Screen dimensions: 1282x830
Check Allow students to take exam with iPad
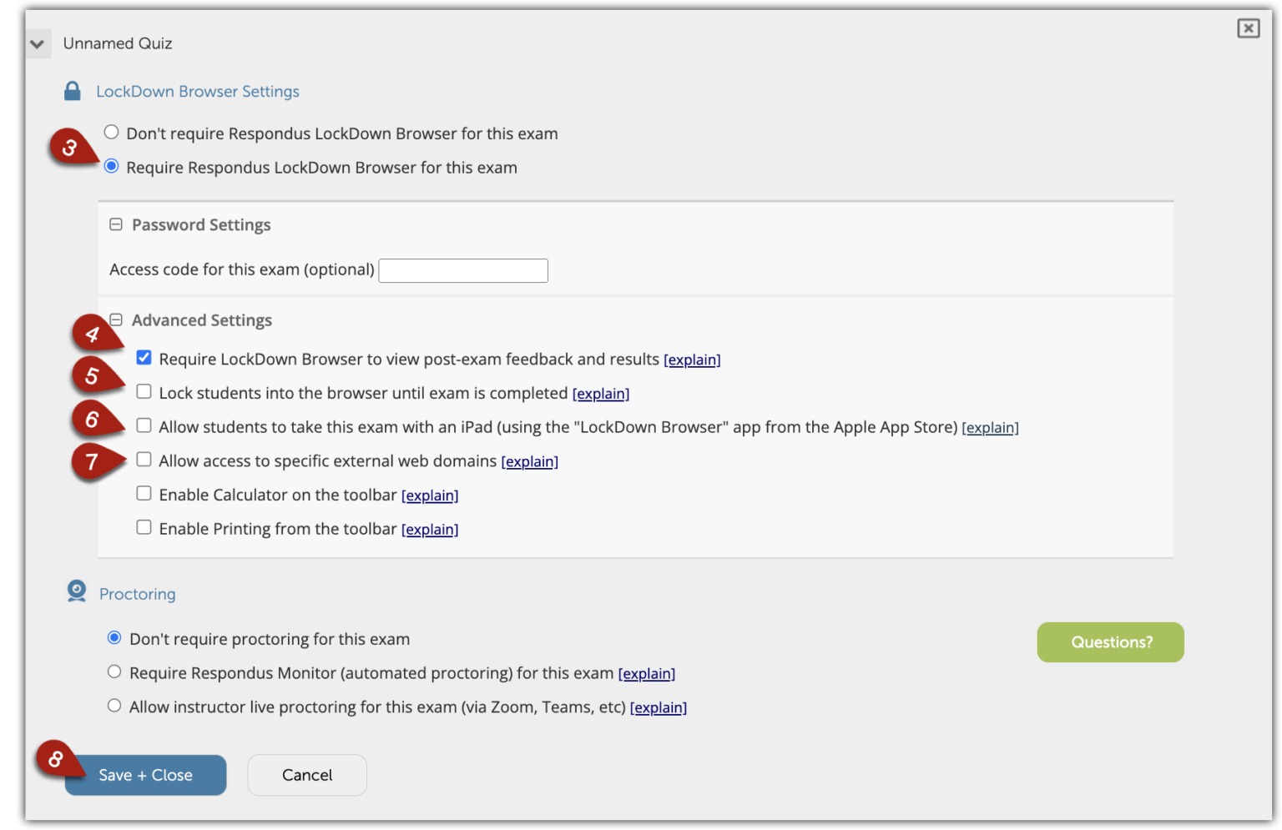click(x=144, y=426)
